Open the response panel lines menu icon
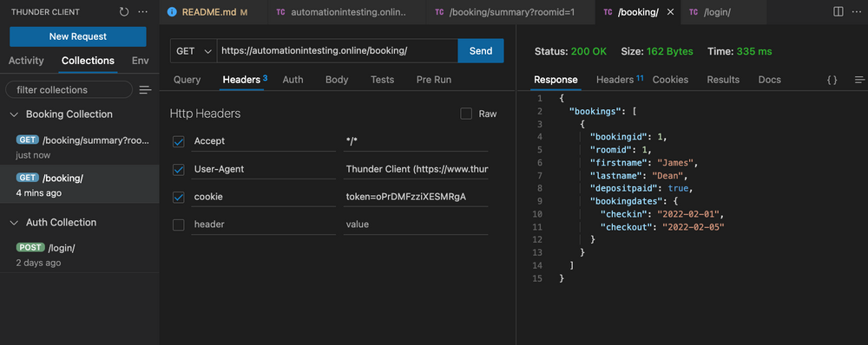 (x=859, y=80)
